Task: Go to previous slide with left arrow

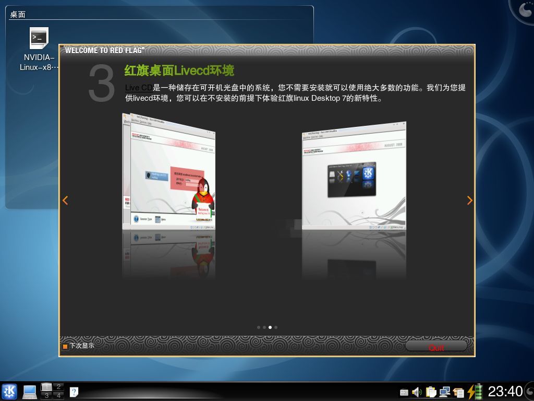Action: (65, 200)
